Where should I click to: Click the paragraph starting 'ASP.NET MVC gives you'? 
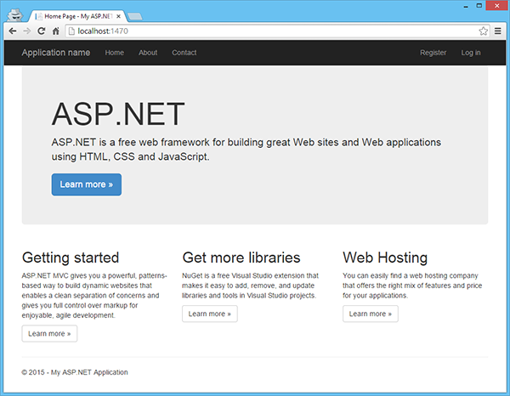[x=94, y=296]
